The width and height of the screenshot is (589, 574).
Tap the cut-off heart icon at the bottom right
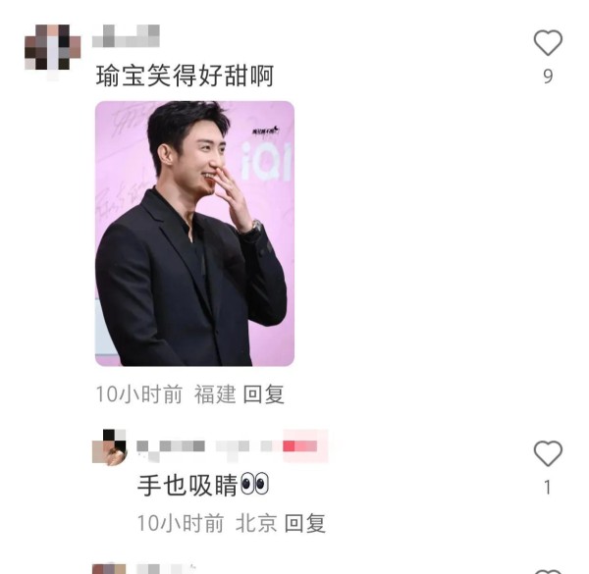(548, 571)
